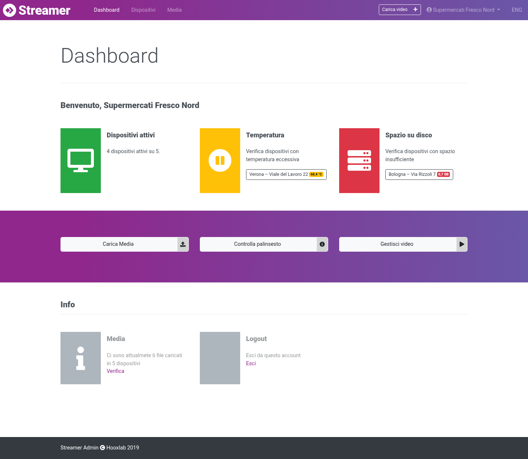Switch language to ENG

517,10
